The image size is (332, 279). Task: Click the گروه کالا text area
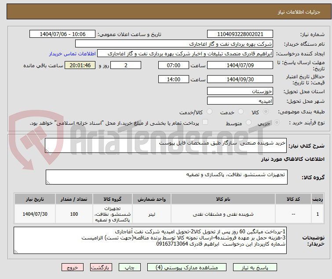click(x=167, y=177)
